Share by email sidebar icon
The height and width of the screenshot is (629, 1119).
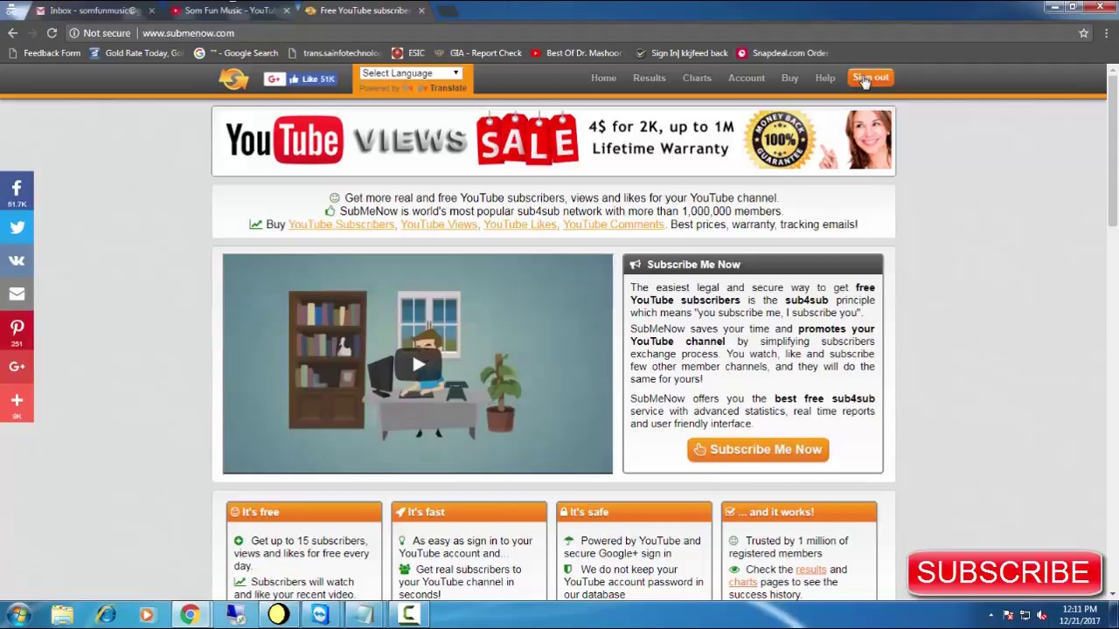click(x=17, y=294)
